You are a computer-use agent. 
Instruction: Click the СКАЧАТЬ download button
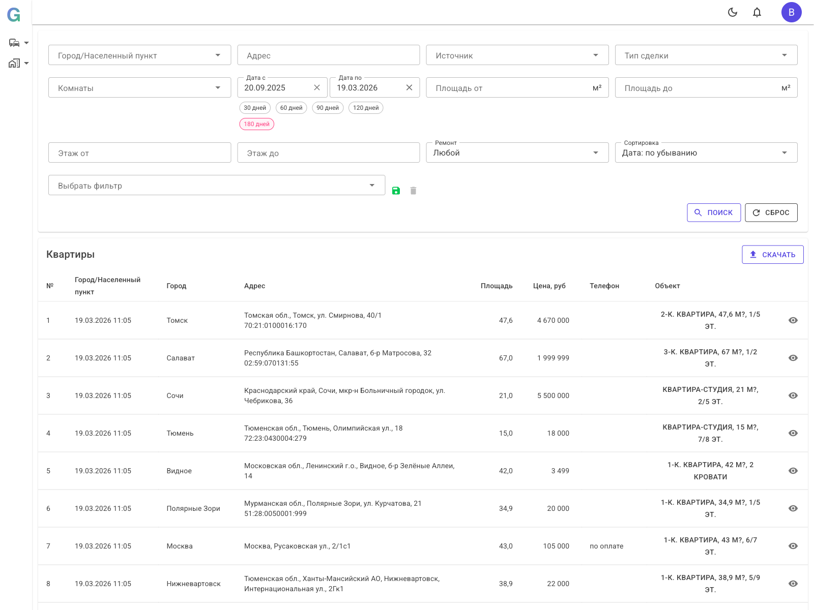coord(772,255)
